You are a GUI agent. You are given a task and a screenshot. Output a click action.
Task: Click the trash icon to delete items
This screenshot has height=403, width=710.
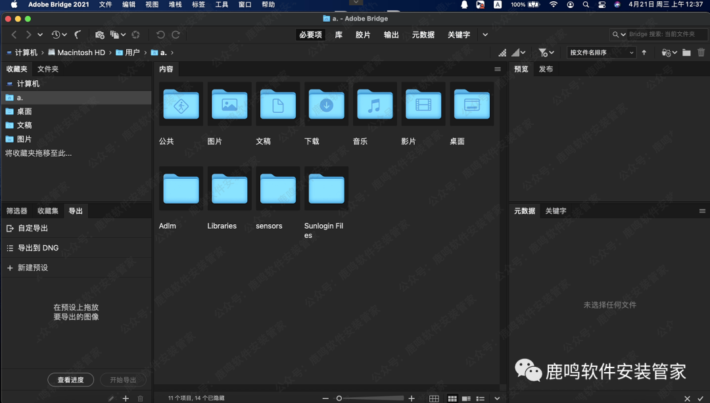click(x=701, y=52)
